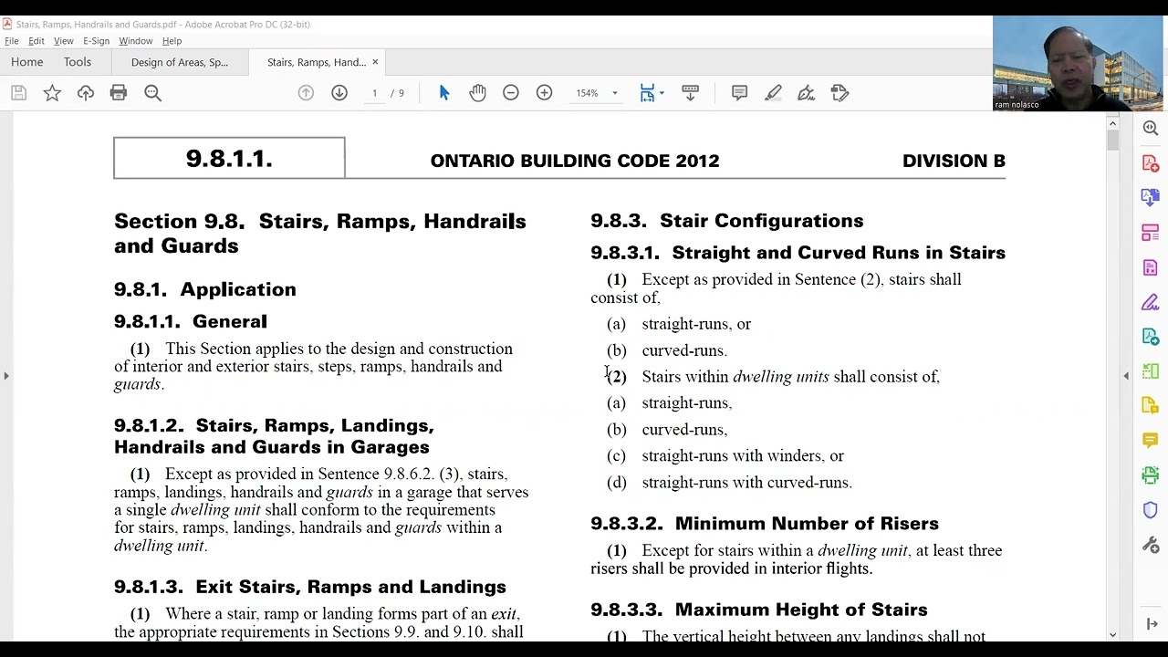Click the current page number field
The height and width of the screenshot is (657, 1168).
click(x=374, y=93)
